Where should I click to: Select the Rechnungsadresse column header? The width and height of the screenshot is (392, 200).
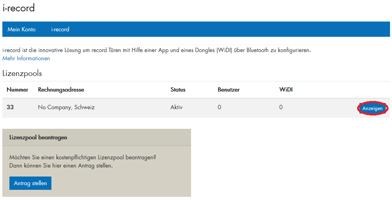tap(61, 90)
